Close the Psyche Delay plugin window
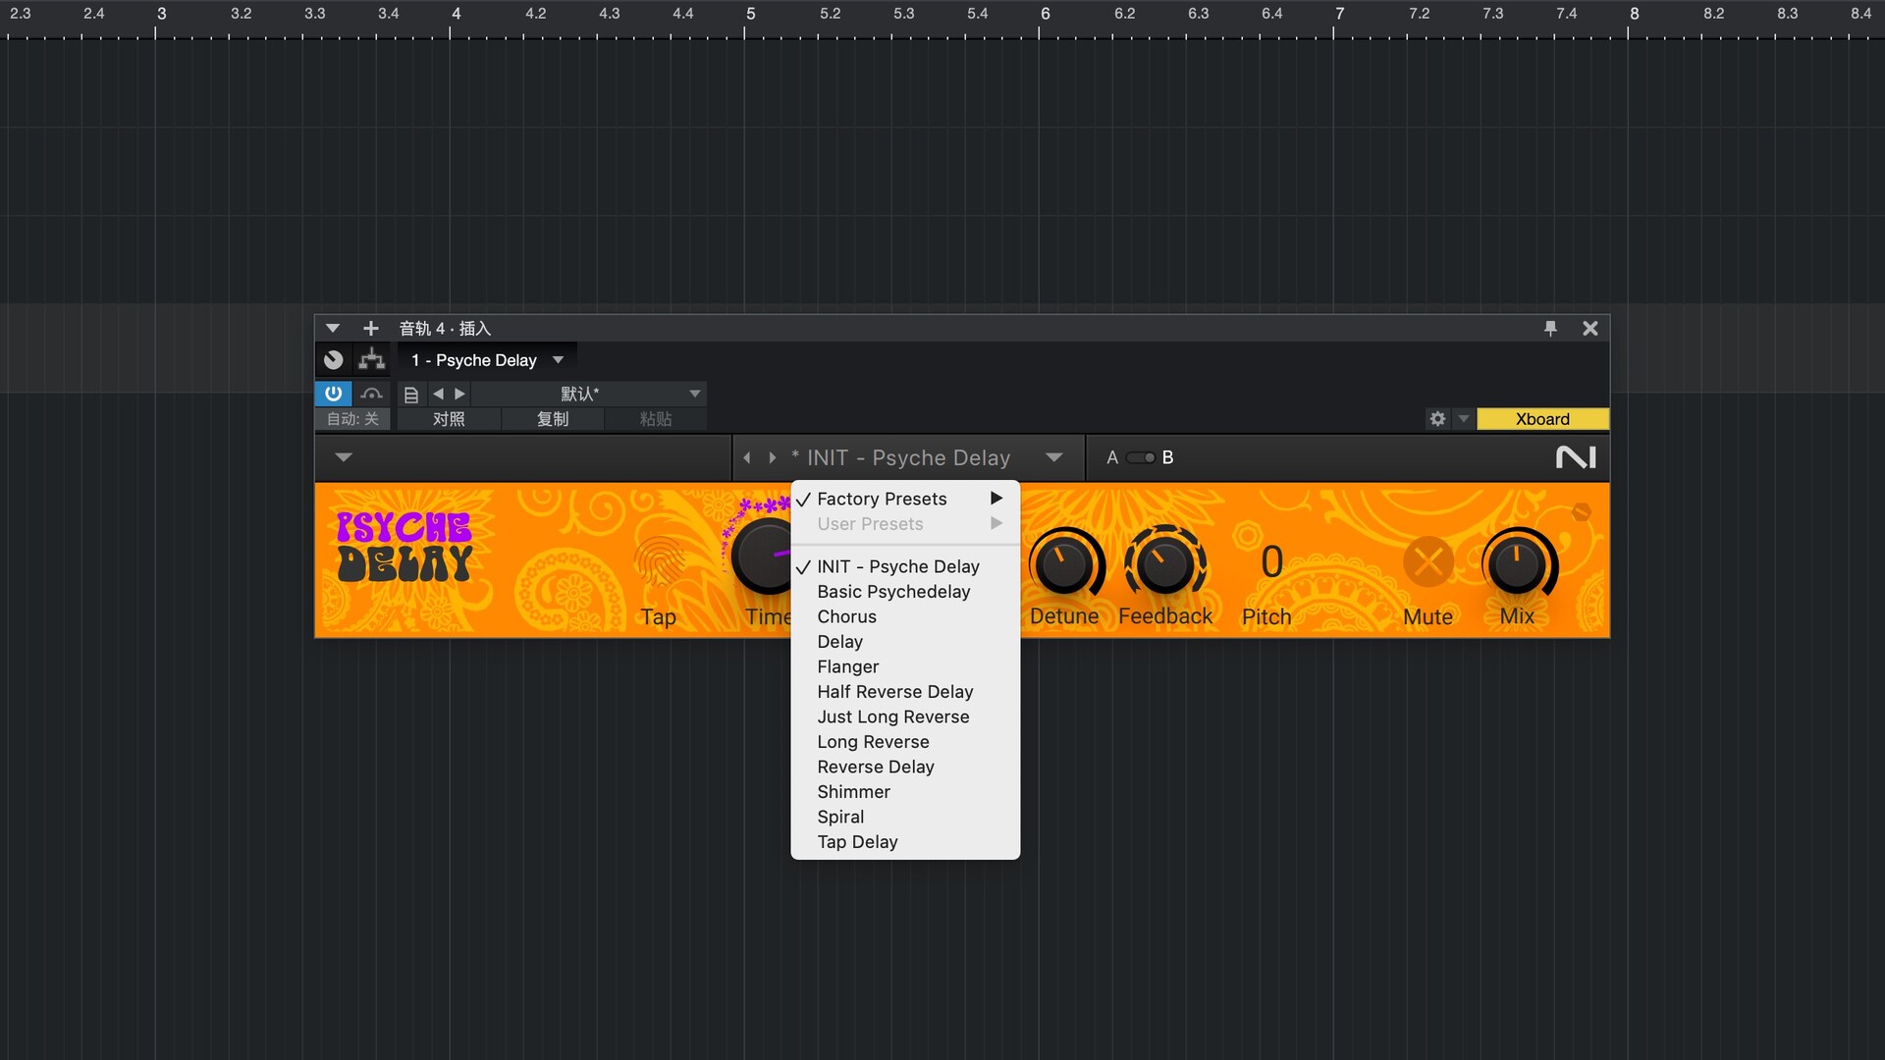Viewport: 1885px width, 1060px height. (1590, 329)
